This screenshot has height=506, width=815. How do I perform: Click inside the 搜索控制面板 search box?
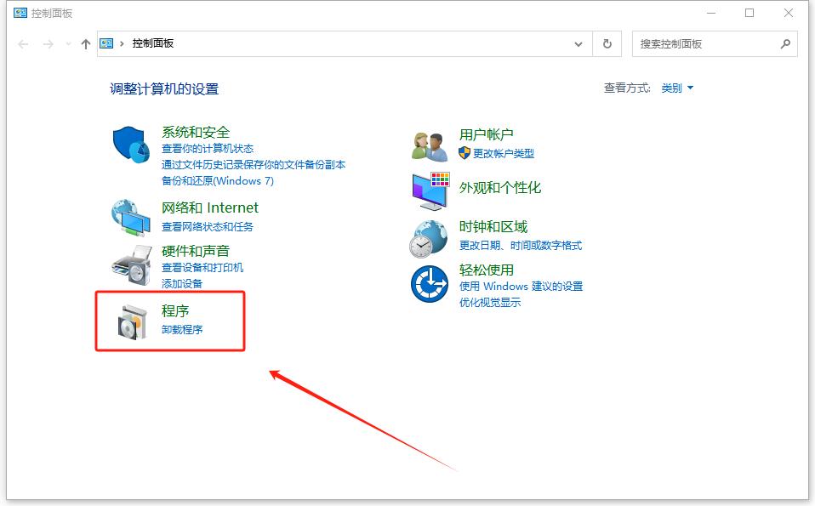(706, 44)
